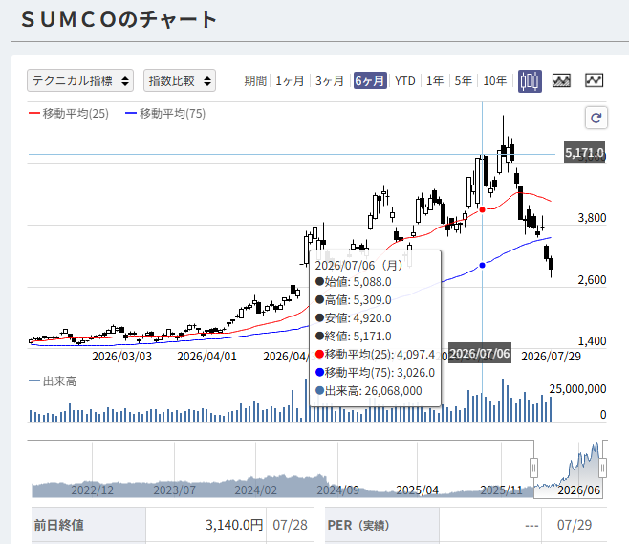Click the red 移動平均(25) marker dot on chart

[482, 209]
